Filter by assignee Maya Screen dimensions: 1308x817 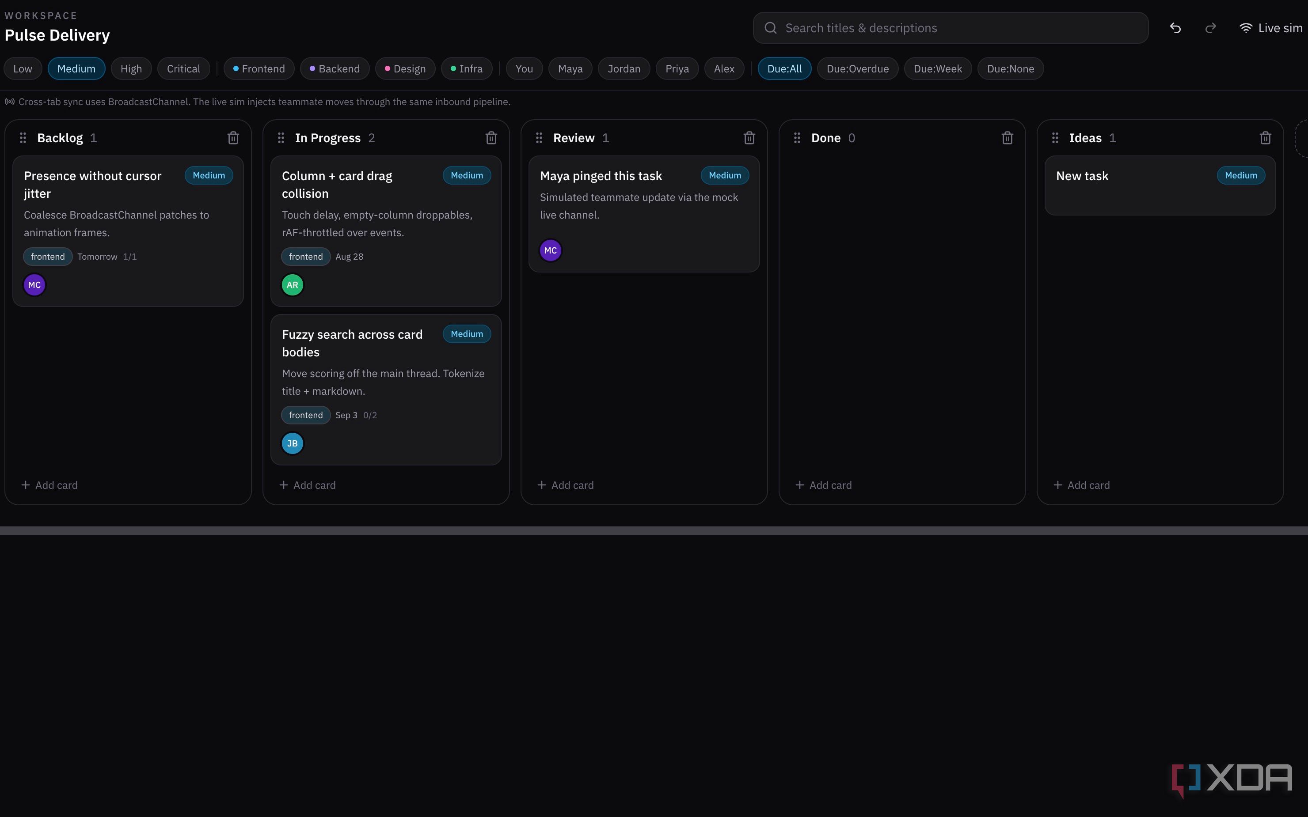[570, 68]
